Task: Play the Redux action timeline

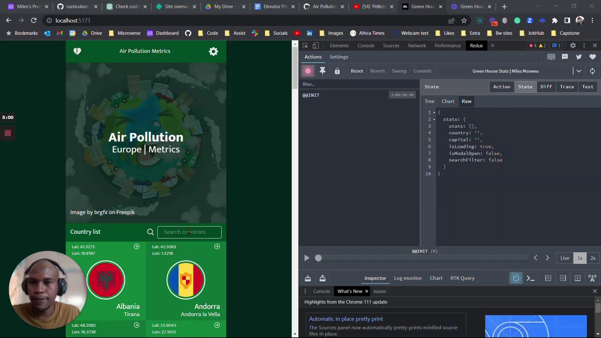Action: click(307, 258)
